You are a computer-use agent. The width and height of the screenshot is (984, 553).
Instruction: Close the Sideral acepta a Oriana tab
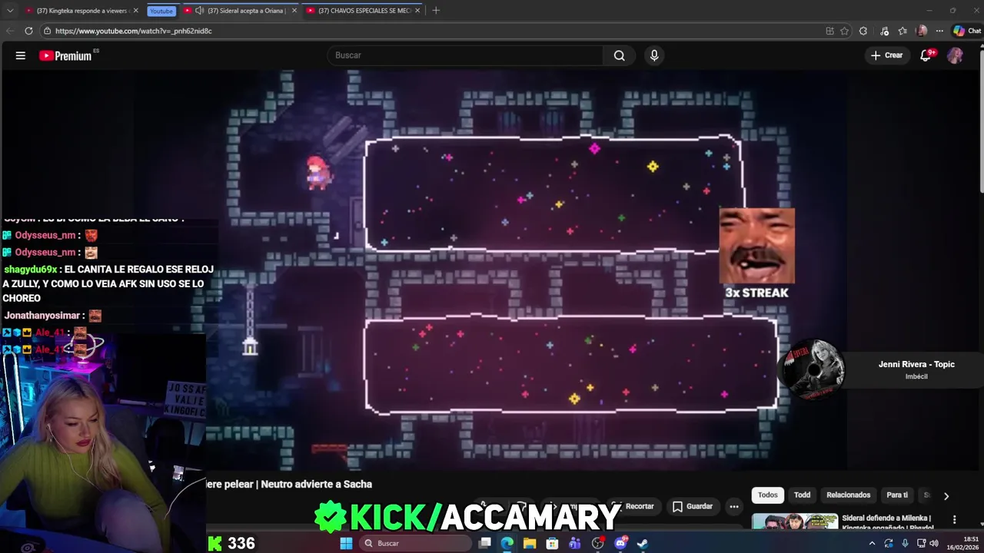(294, 11)
